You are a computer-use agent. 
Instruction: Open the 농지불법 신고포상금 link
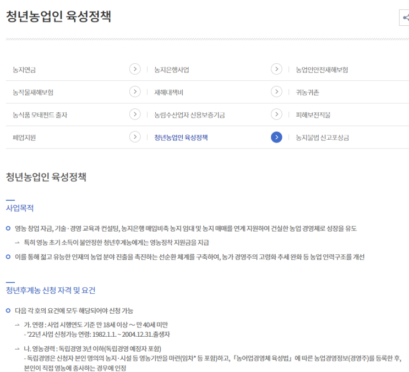pyautogui.click(x=322, y=138)
